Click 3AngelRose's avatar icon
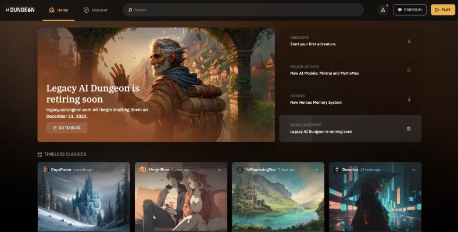The height and width of the screenshot is (232, 458). (x=142, y=169)
